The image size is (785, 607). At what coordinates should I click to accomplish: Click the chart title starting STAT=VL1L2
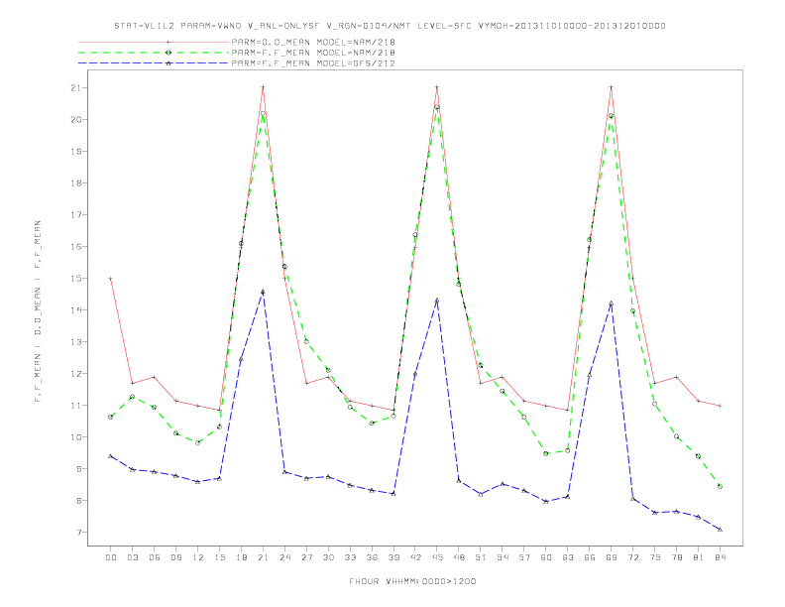click(390, 26)
